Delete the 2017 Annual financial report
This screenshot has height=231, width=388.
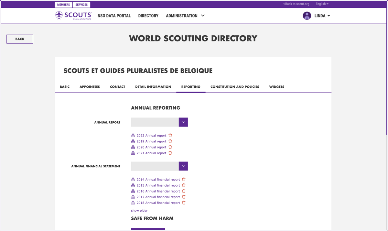click(x=184, y=197)
